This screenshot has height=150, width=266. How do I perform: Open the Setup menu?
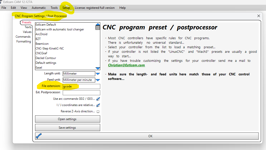click(66, 8)
